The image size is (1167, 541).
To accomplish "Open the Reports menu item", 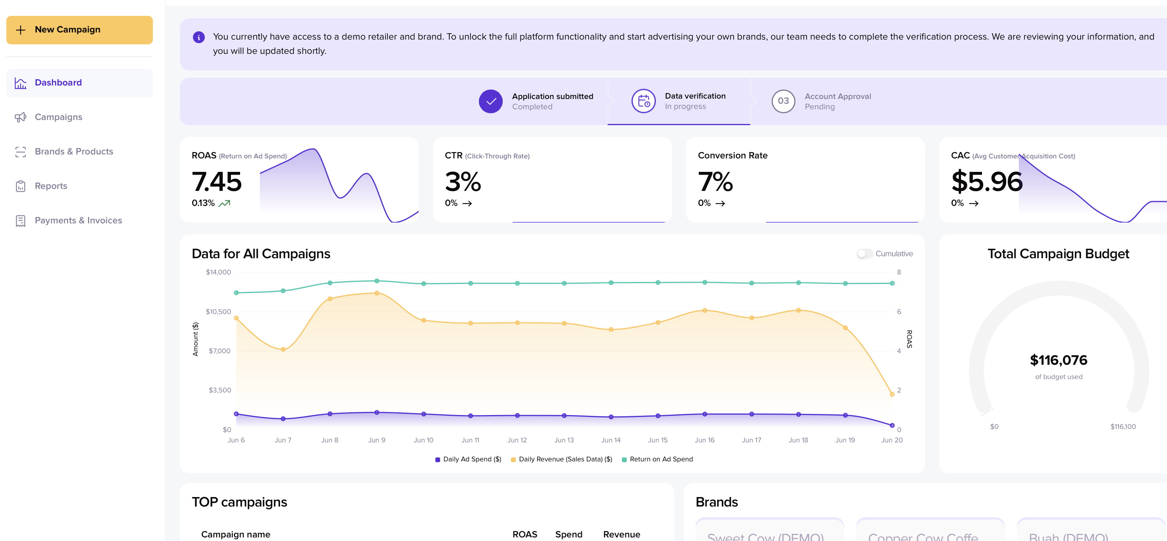I will (51, 186).
